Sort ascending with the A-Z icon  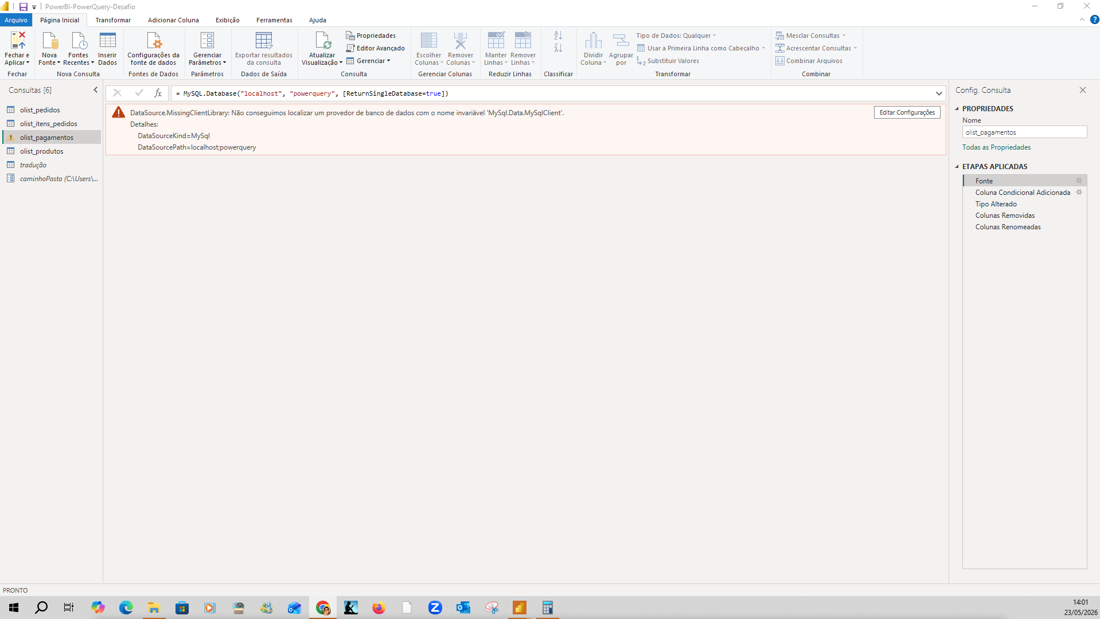[558, 36]
